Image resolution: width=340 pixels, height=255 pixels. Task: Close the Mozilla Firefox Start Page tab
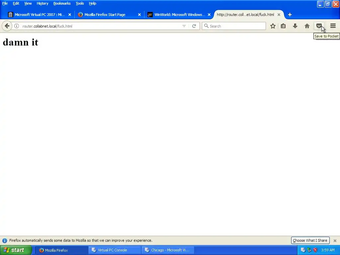coord(139,15)
